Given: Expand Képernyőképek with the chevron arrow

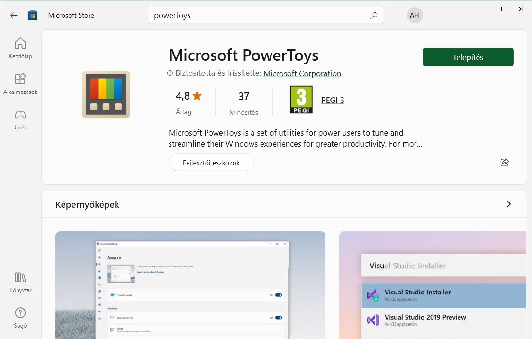Looking at the screenshot, I should pyautogui.click(x=509, y=204).
